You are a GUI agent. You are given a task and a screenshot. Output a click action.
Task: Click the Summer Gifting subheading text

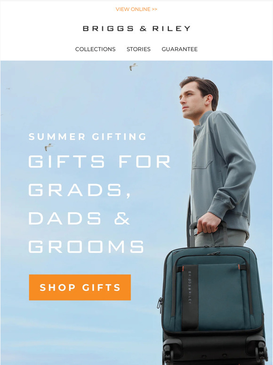coord(88,137)
